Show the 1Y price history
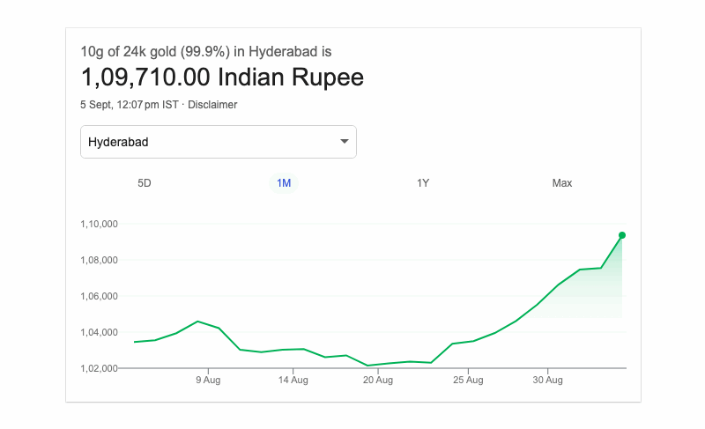The width and height of the screenshot is (705, 429). tap(423, 183)
